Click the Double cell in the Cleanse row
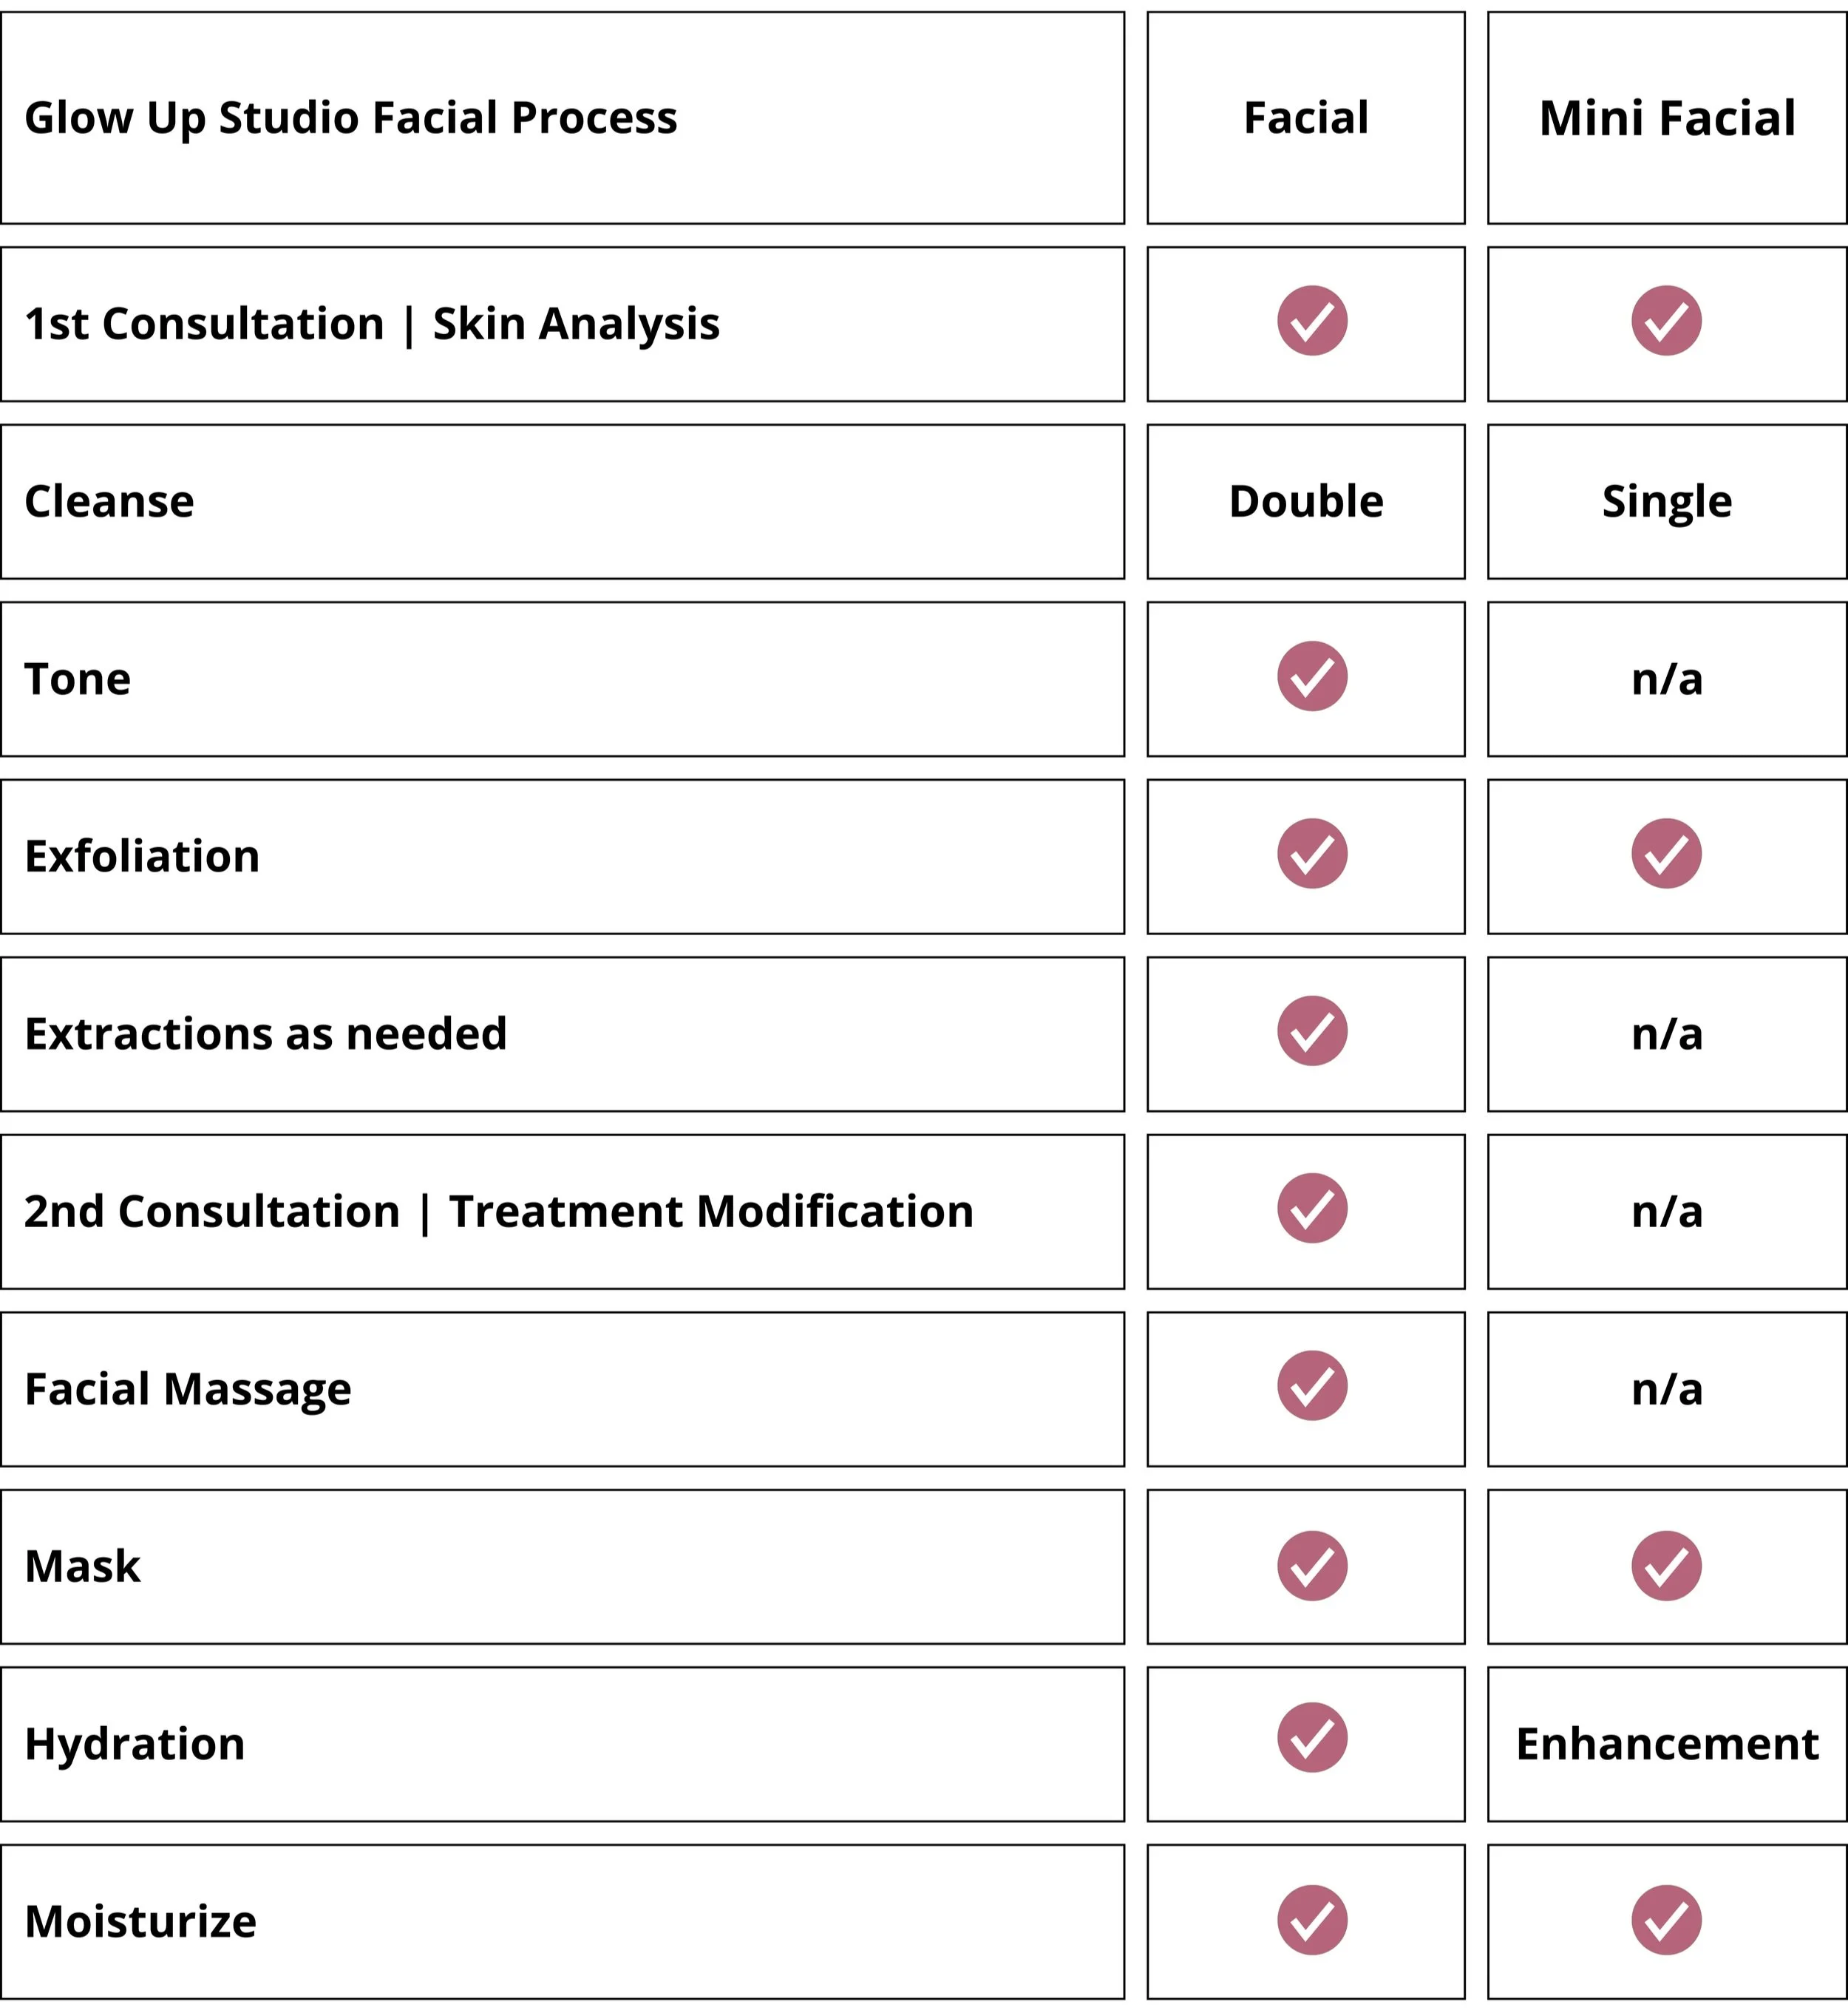The image size is (1848, 2010). [1306, 502]
